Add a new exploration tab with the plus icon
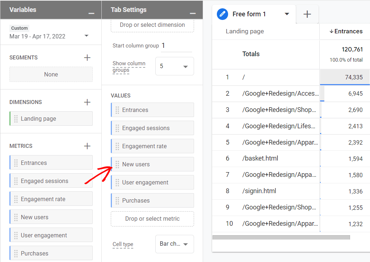Viewport: 370px width, 262px height. pos(307,14)
